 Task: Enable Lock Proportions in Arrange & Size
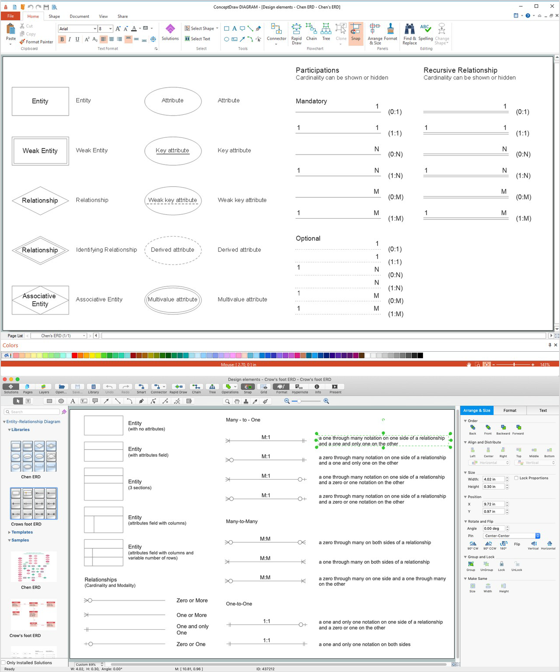point(516,478)
